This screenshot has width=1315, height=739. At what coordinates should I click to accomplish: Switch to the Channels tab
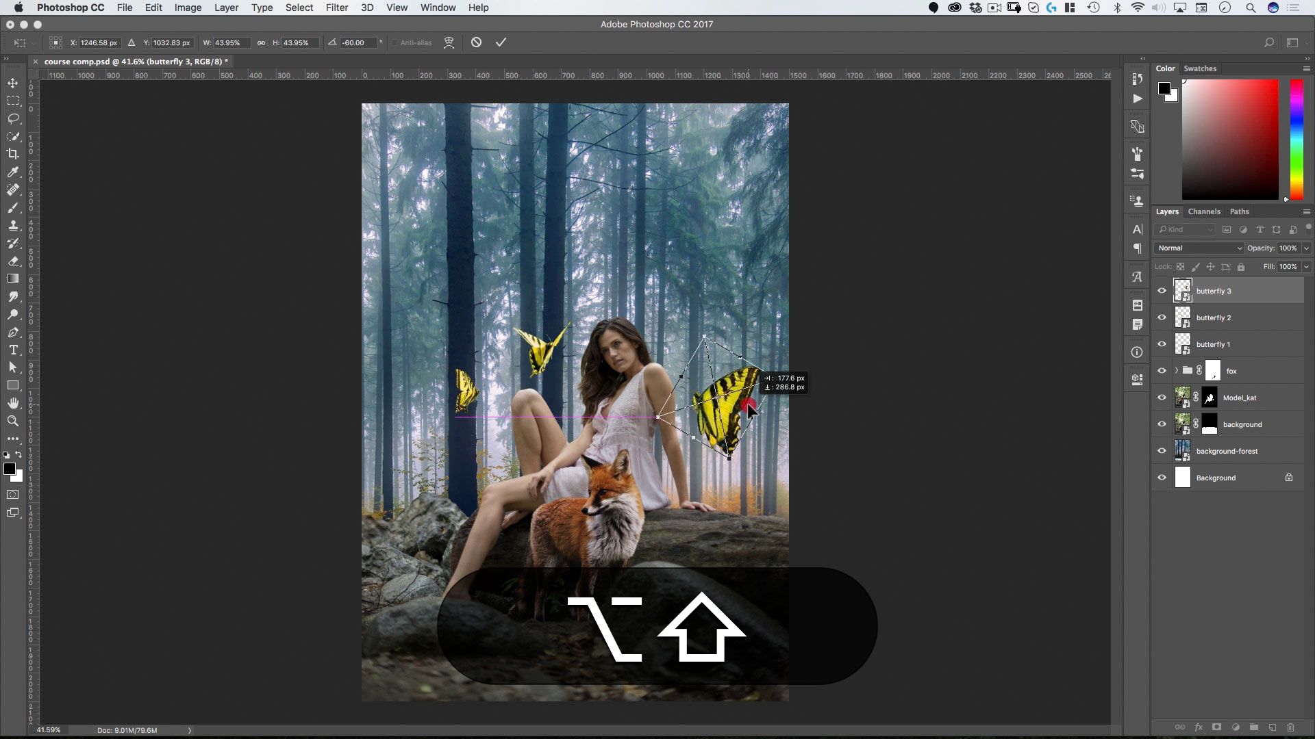click(1203, 211)
